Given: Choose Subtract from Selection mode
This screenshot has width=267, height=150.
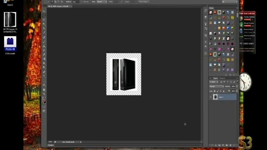Looking at the screenshot, I should click(x=58, y=2).
